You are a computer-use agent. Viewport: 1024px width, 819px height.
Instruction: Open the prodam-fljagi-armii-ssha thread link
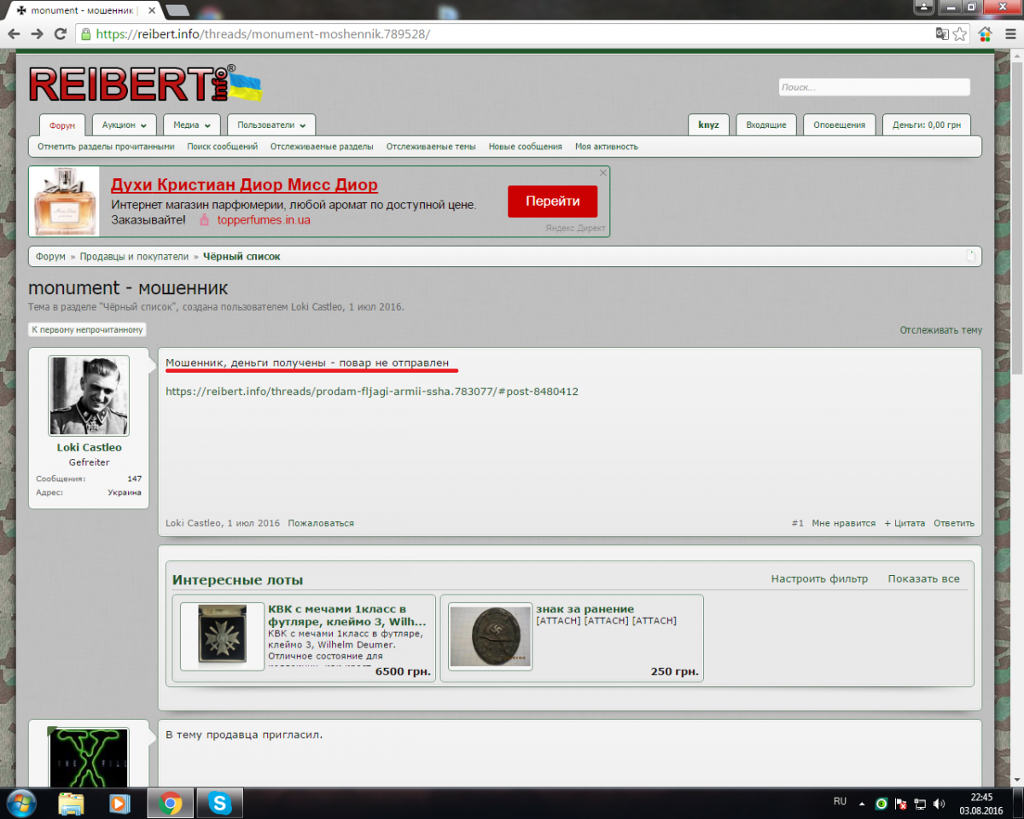[372, 392]
